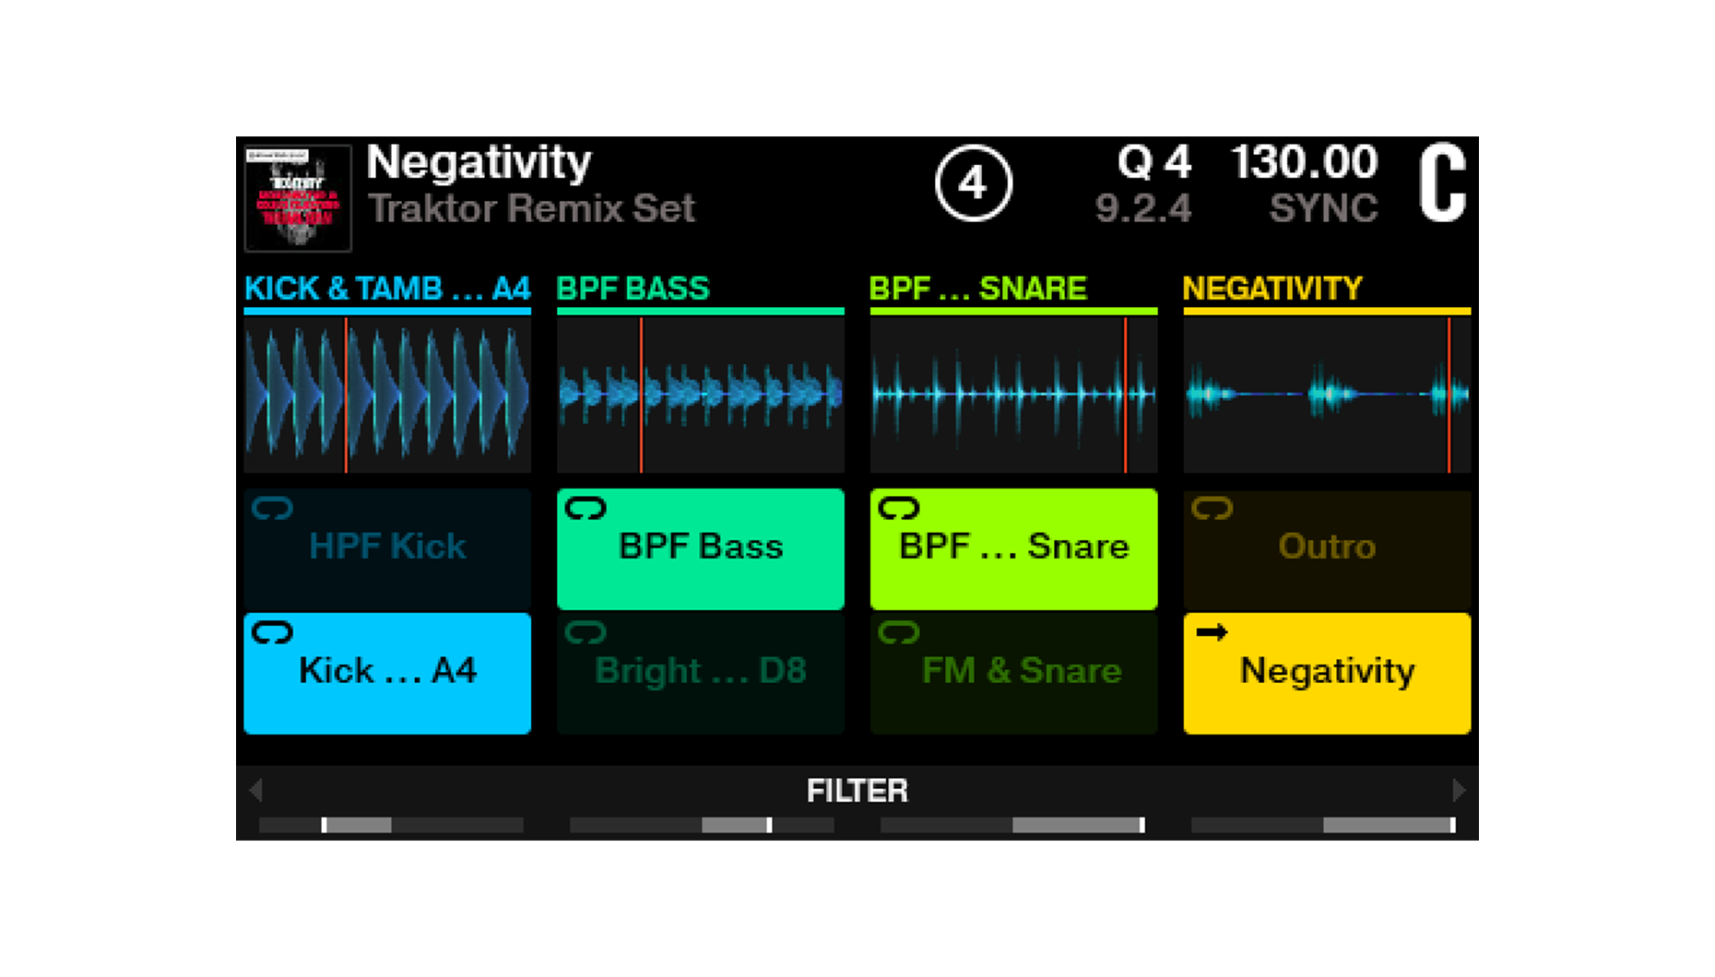Screen dimensions: 1715x977
Task: Click one-shot arrow icon on Negativity cell
Action: click(1212, 632)
